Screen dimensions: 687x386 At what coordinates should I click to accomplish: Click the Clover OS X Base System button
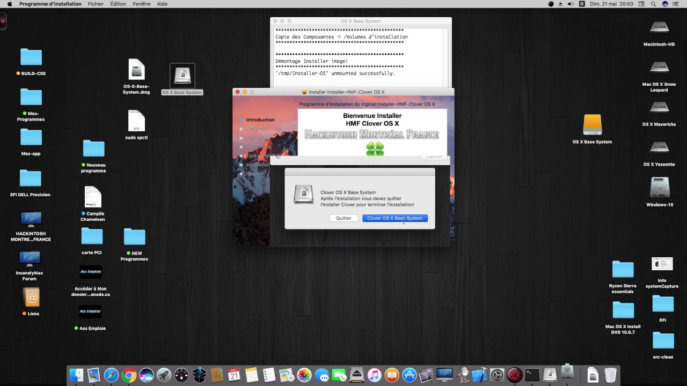pyautogui.click(x=395, y=218)
